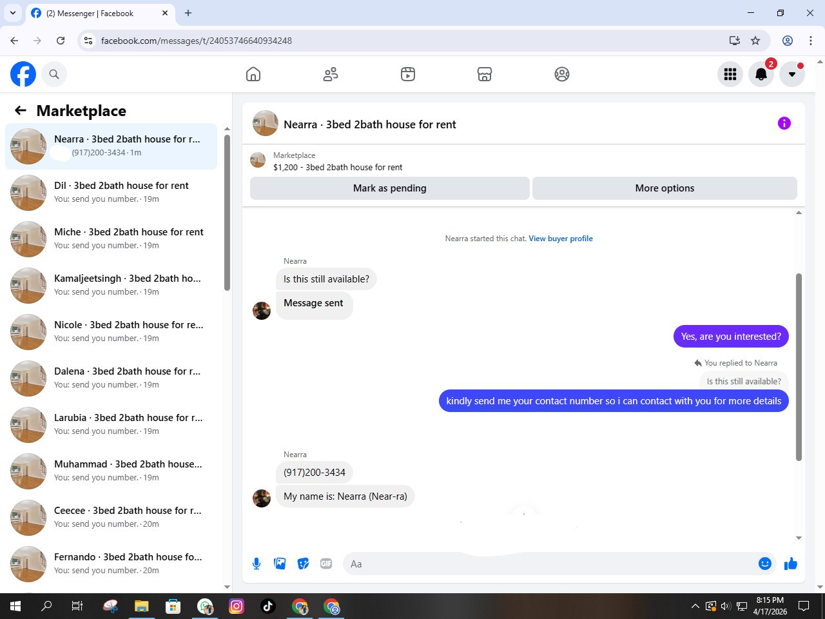Click the 'My name is: Nearra' message
The height and width of the screenshot is (619, 825).
[x=345, y=496]
